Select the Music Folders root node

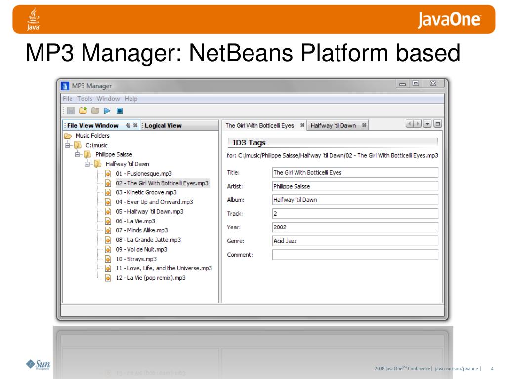tap(92, 136)
